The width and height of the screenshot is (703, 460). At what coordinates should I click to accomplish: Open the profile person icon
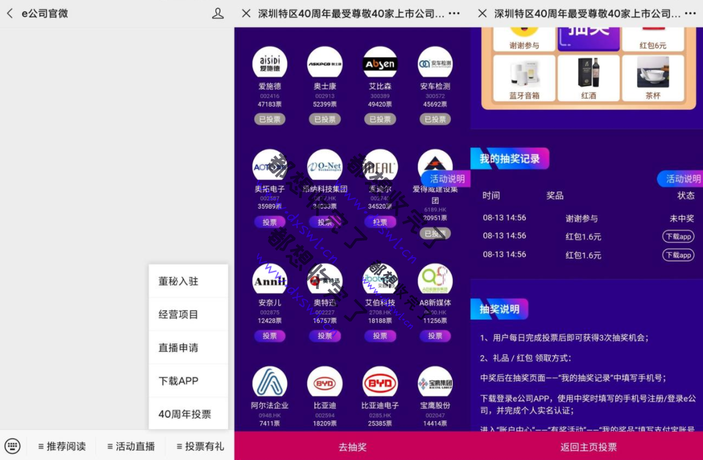(x=218, y=13)
